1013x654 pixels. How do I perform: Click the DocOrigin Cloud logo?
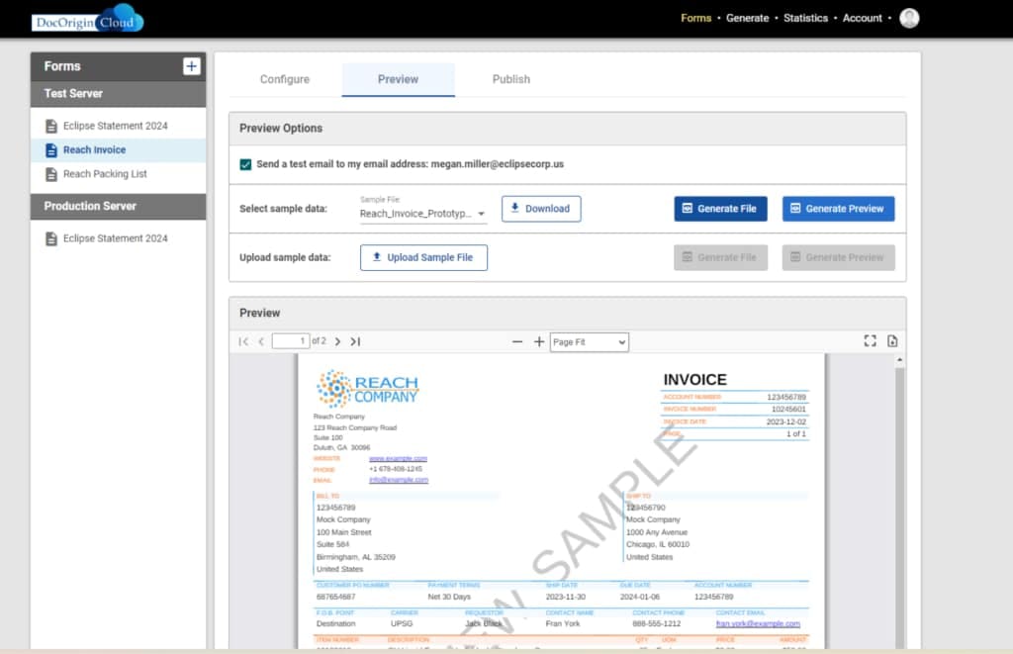pyautogui.click(x=87, y=19)
